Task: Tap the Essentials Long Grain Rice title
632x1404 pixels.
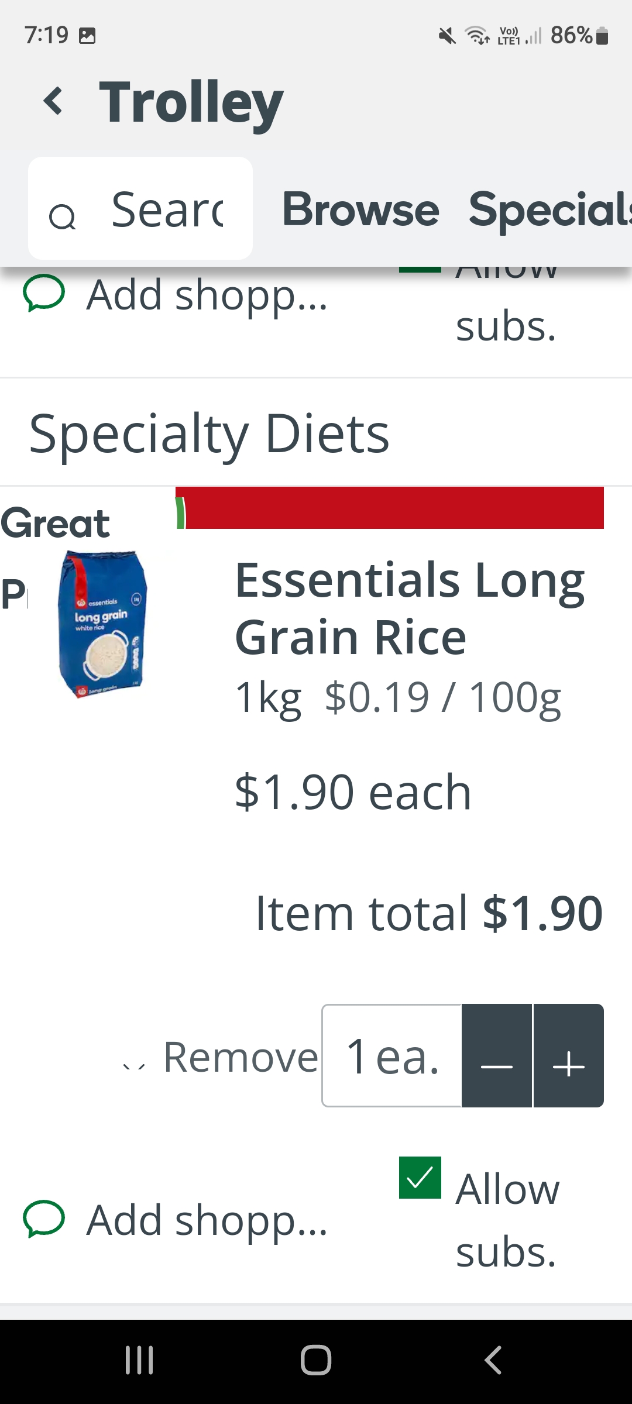Action: (410, 608)
